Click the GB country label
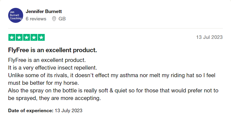The image size is (231, 119). click(x=62, y=19)
